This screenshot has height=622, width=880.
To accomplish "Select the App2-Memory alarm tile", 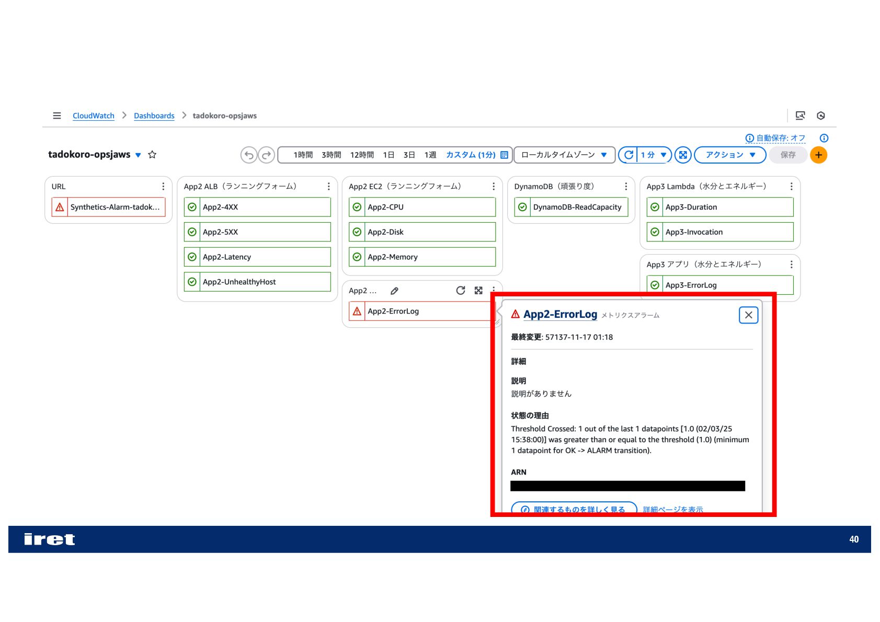I will 422,257.
